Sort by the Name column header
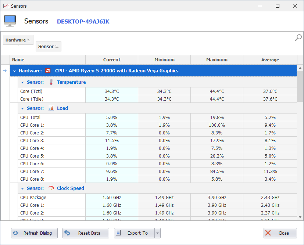Viewport: 304px width, 245px height. (48, 60)
